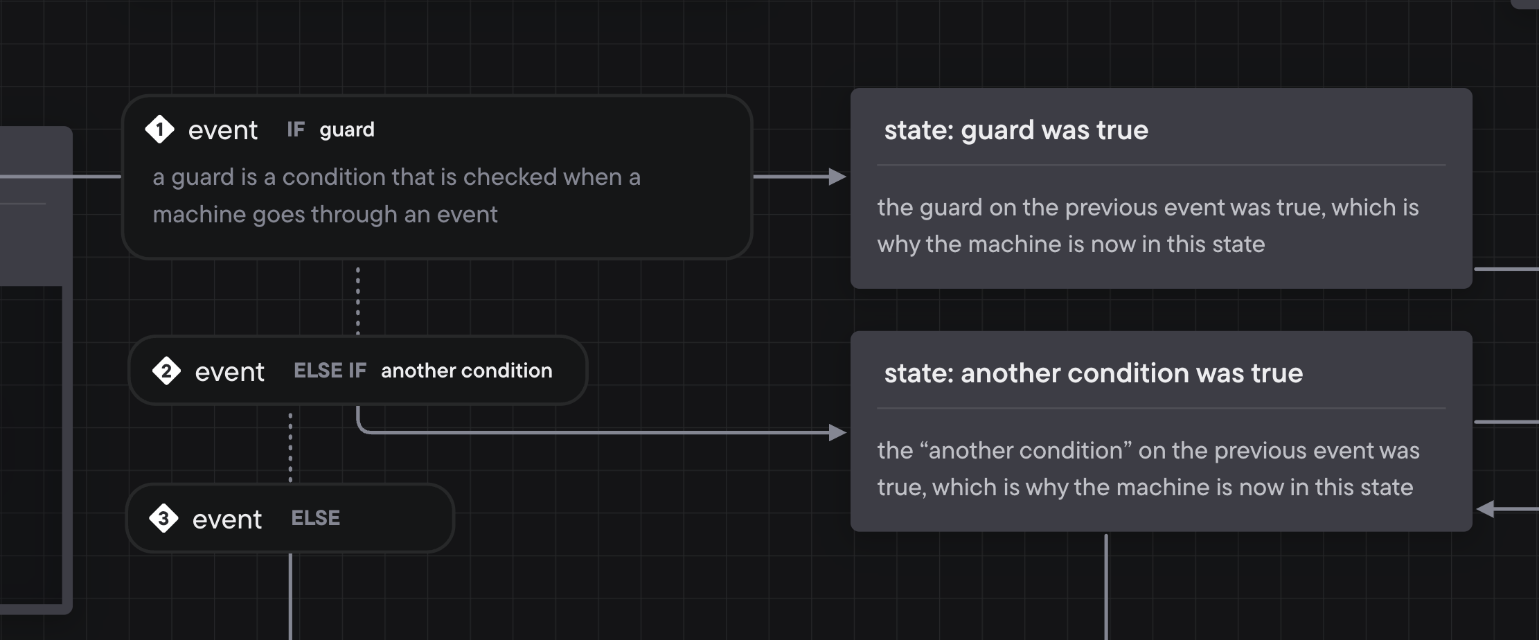
Task: Click the IF keyword on first event
Action: click(296, 130)
